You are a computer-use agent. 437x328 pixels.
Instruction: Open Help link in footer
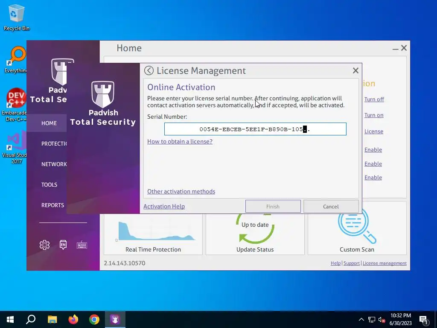pyautogui.click(x=335, y=263)
